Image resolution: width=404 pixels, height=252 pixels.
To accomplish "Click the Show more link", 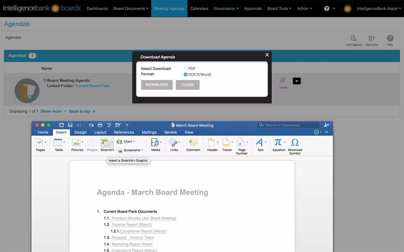I will tap(51, 111).
